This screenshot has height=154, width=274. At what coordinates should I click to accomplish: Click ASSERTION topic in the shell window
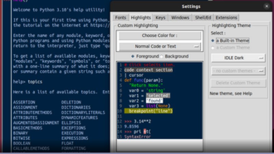point(24,102)
